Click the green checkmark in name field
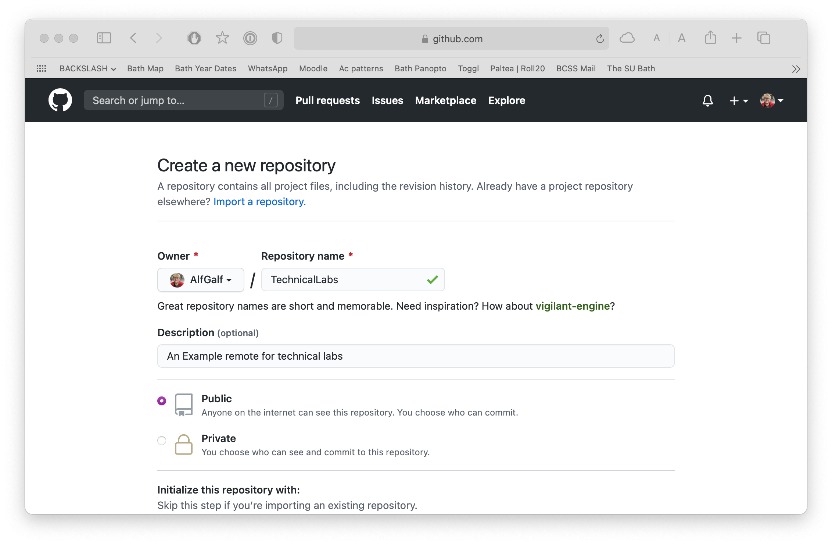Viewport: 832px width, 545px height. click(433, 279)
